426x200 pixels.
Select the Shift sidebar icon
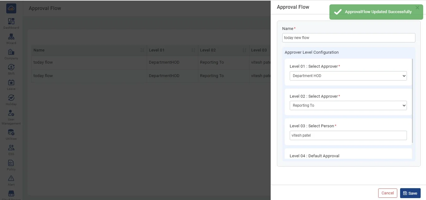click(x=11, y=67)
